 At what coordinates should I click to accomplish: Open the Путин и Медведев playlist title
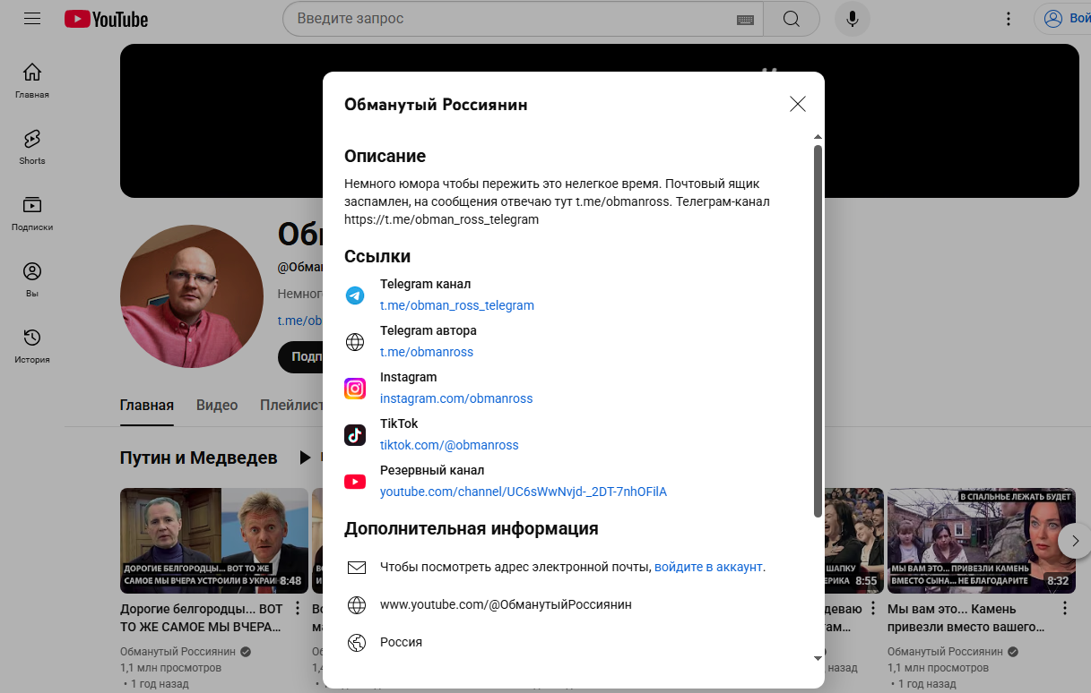[x=199, y=458]
